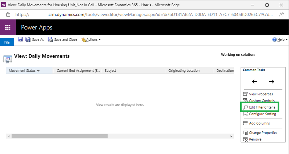Click the Add Columns icon
This screenshot has width=289, height=154.
[245, 123]
